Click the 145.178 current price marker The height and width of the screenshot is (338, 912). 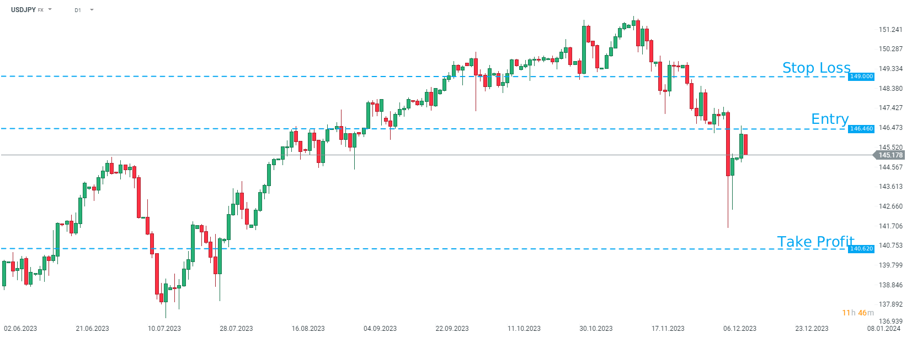[x=890, y=155]
